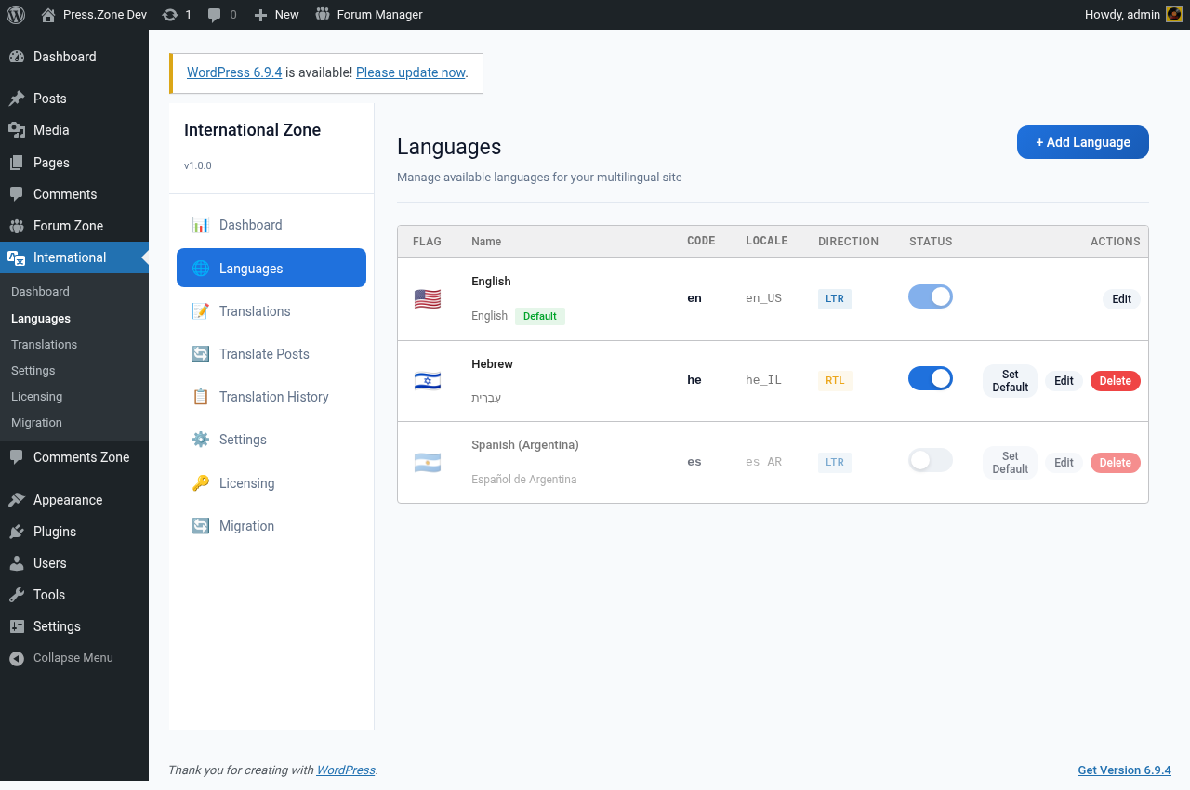
Task: Click the Settings sliders icon in WordPress sidebar
Action: click(x=17, y=626)
